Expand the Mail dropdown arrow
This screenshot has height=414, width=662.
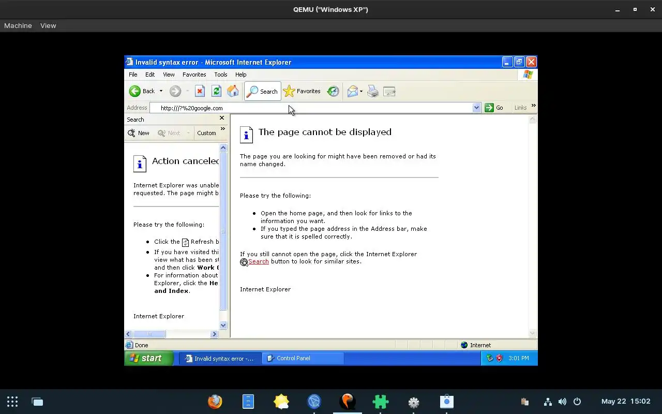click(x=361, y=91)
